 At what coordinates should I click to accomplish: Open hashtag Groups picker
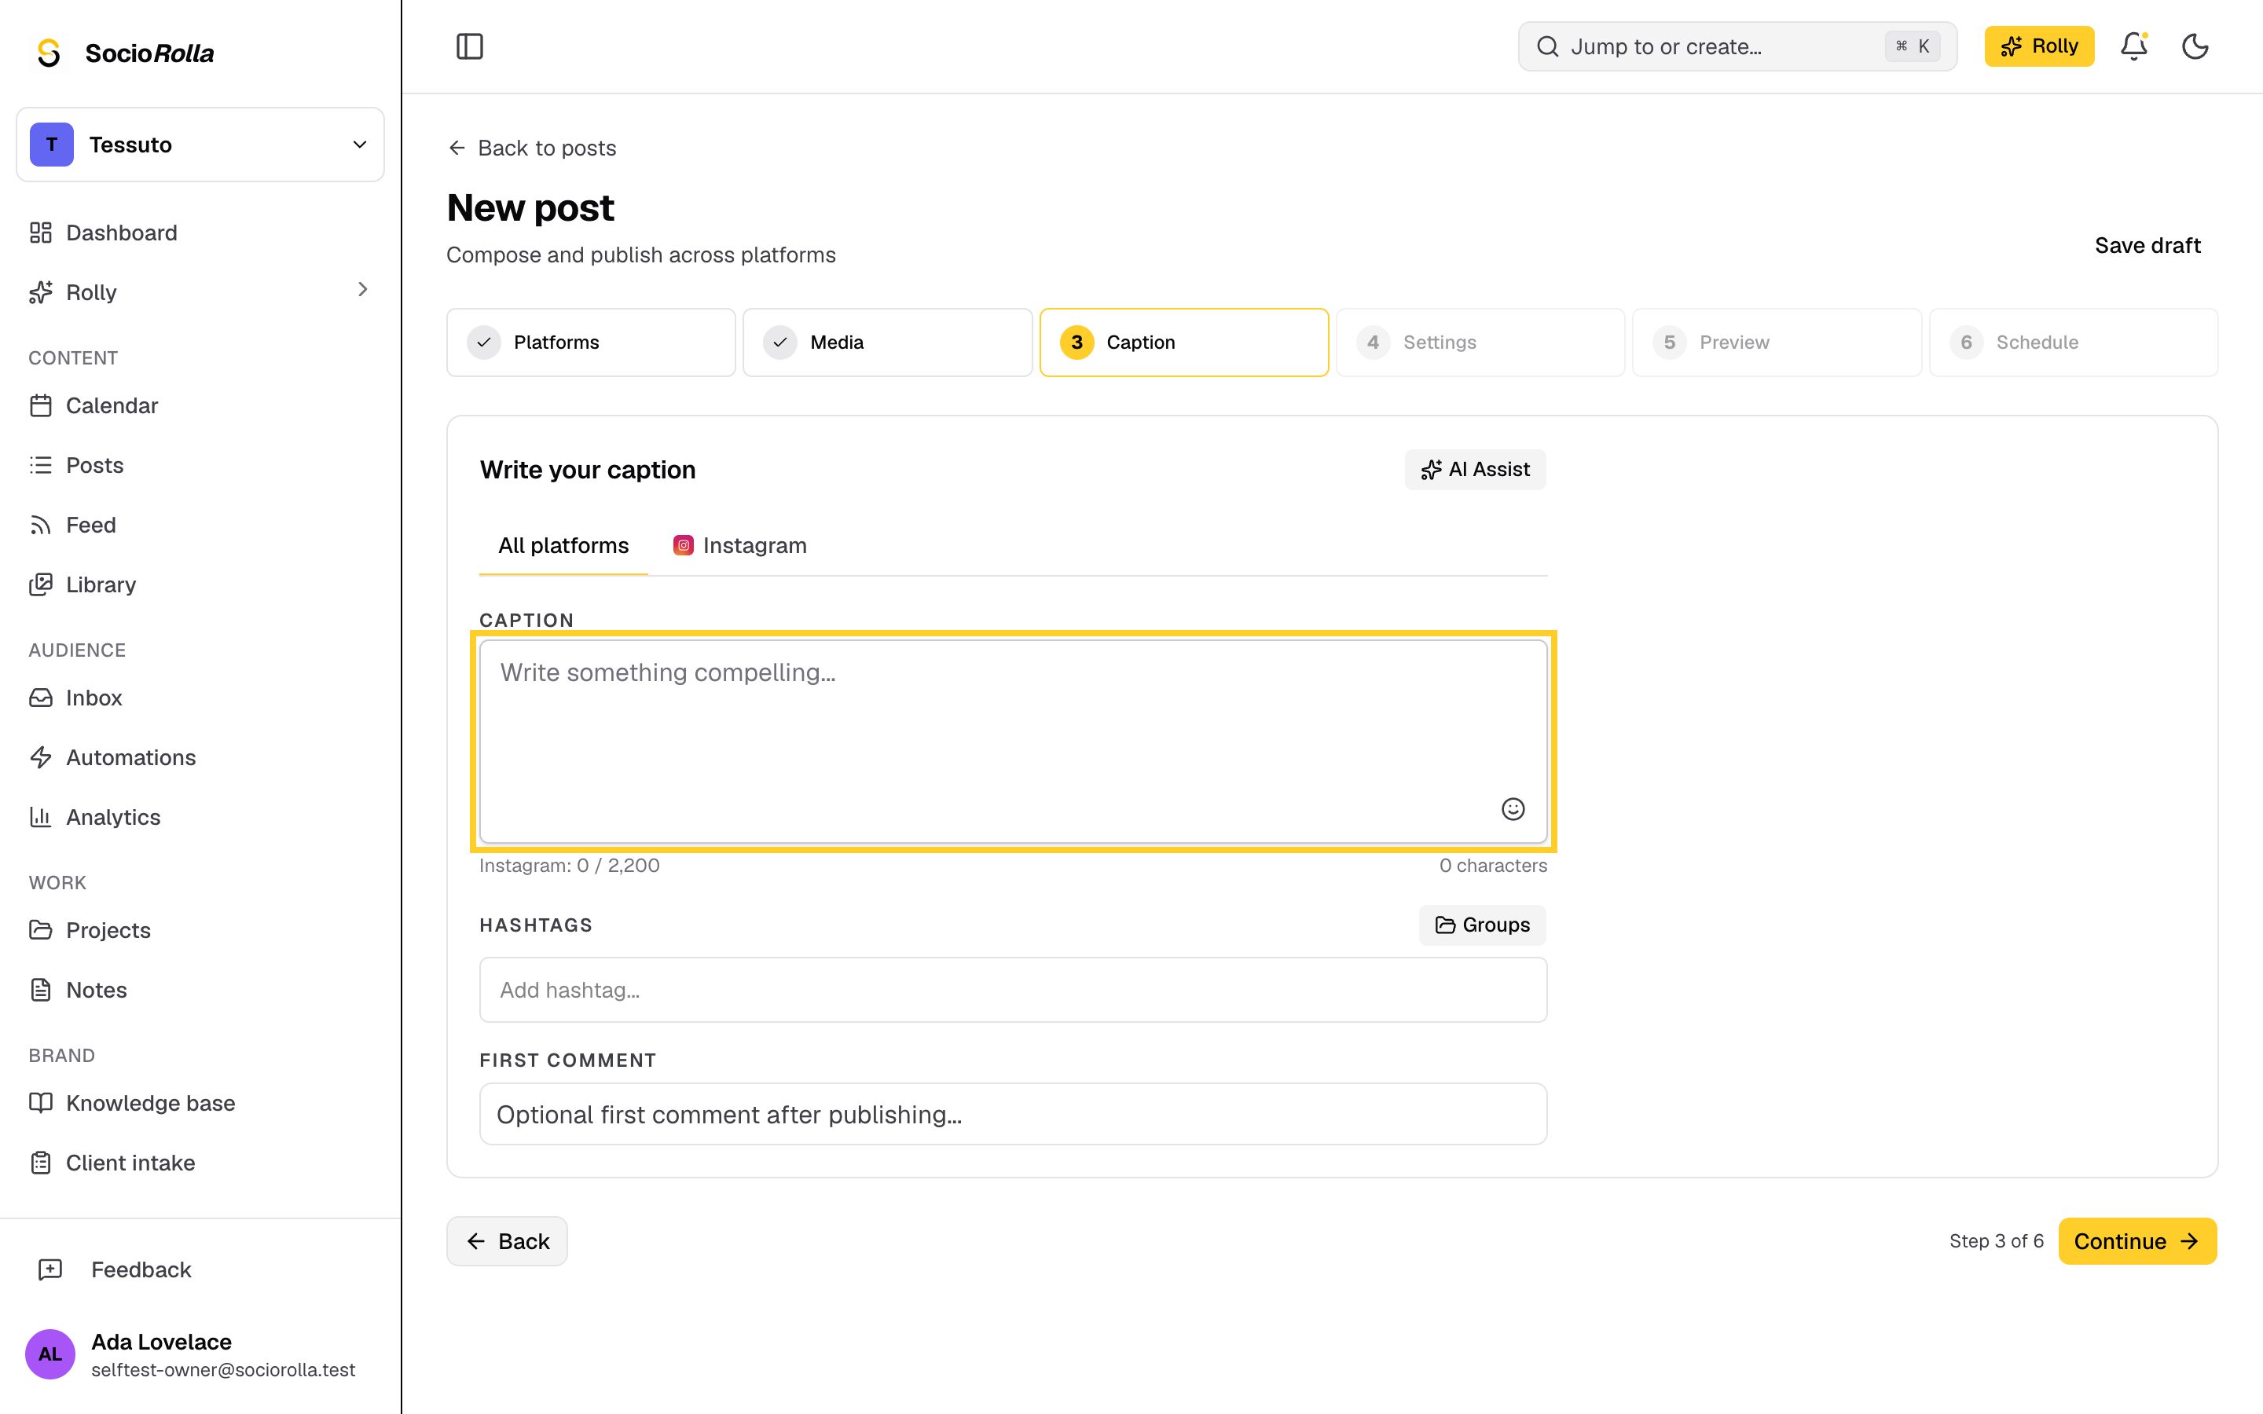[x=1481, y=925]
